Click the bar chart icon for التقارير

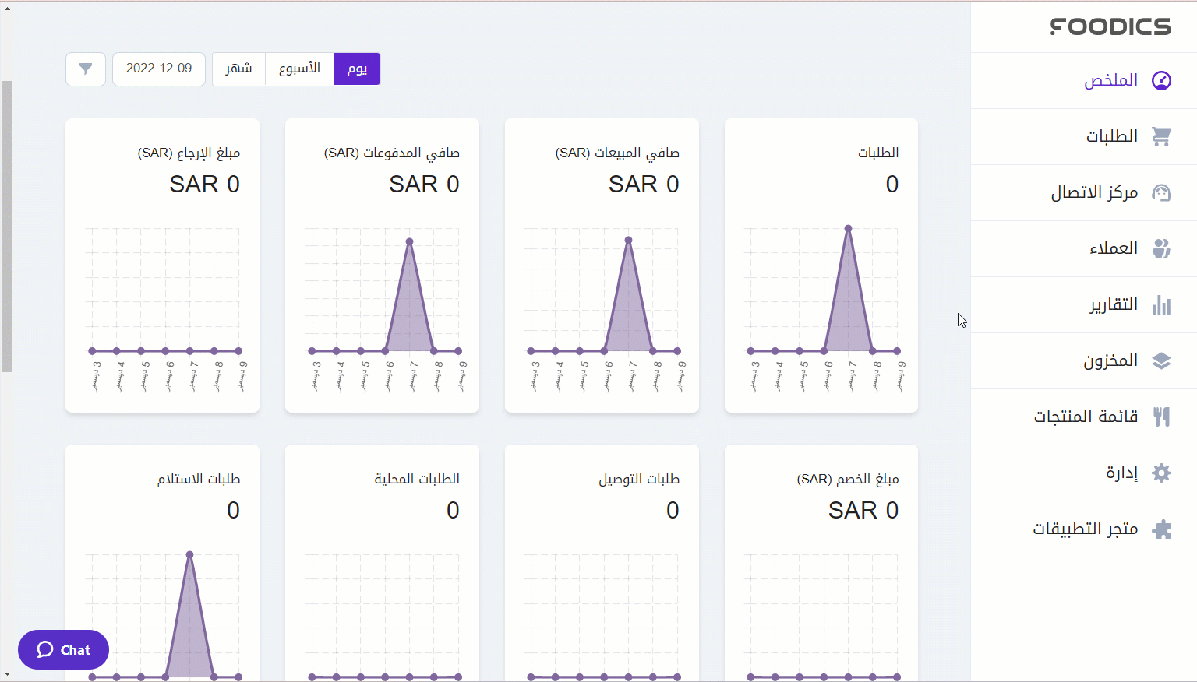pyautogui.click(x=1161, y=305)
